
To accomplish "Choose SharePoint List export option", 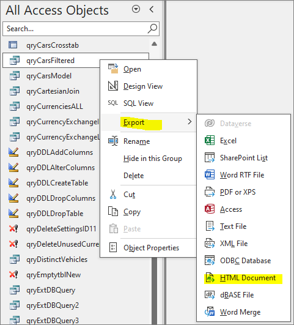I will point(243,157).
